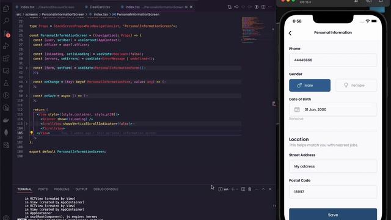This screenshot has width=391, height=220.
Task: Tap the Phone input field
Action: (333, 60)
